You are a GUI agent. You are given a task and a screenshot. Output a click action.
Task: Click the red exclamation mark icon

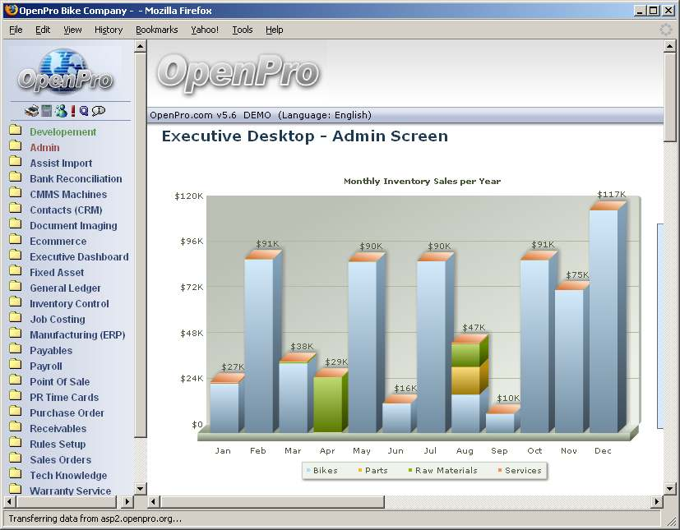72,111
